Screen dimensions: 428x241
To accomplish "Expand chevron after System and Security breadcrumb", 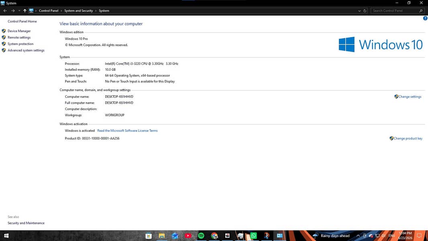I will tap(96, 11).
